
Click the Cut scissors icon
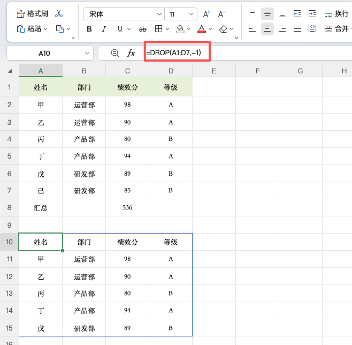59,14
